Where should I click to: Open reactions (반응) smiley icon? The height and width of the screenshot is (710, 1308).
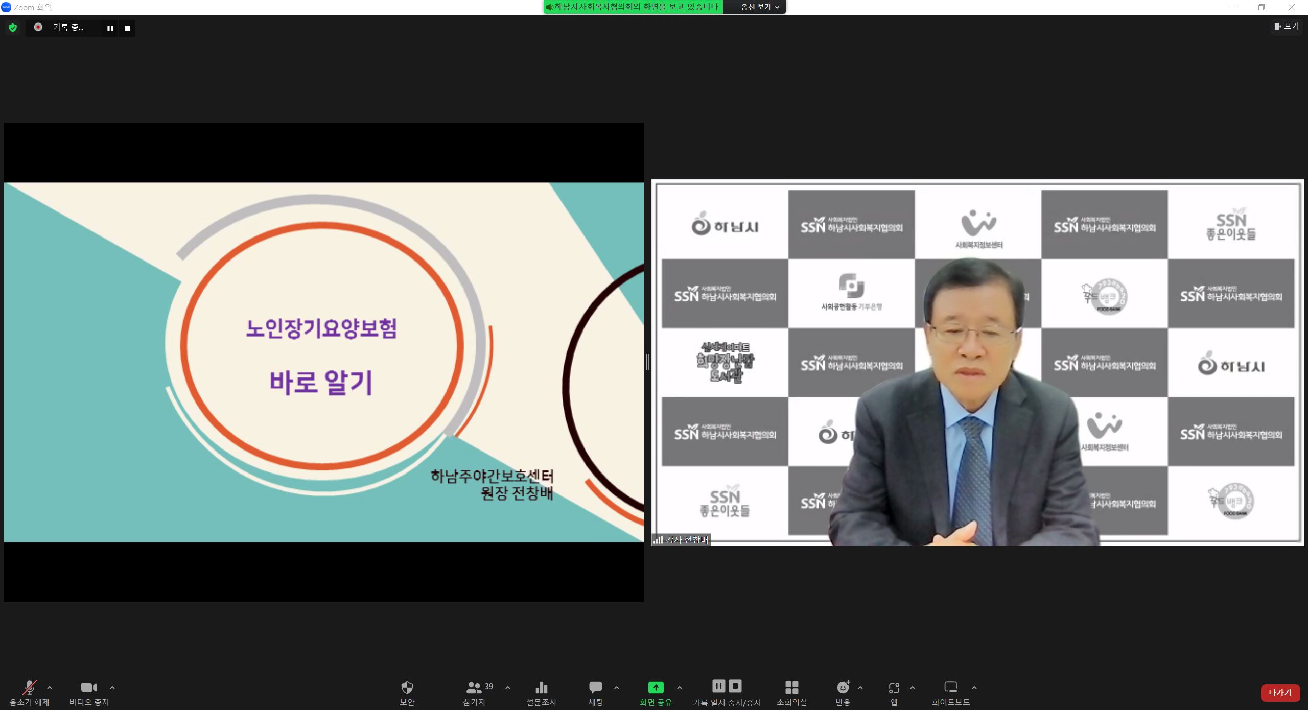(843, 688)
